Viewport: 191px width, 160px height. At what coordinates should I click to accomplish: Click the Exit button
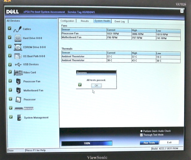tap(169, 142)
